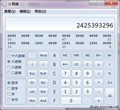Click the CE clear entry button

coord(77,64)
